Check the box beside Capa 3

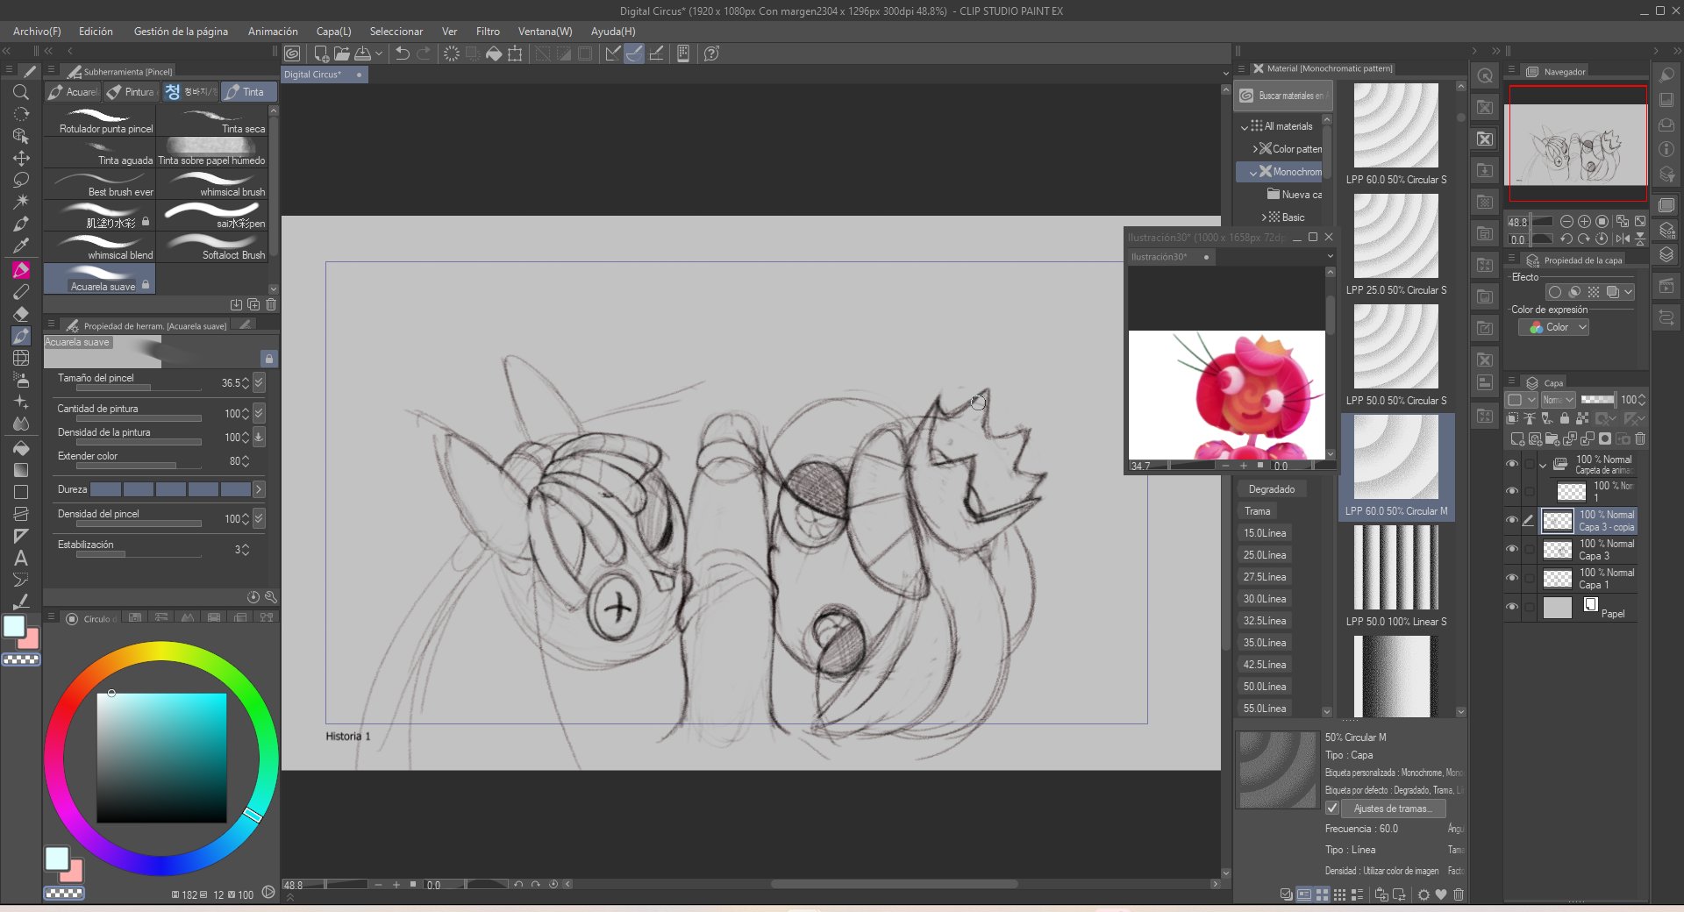(x=1529, y=549)
